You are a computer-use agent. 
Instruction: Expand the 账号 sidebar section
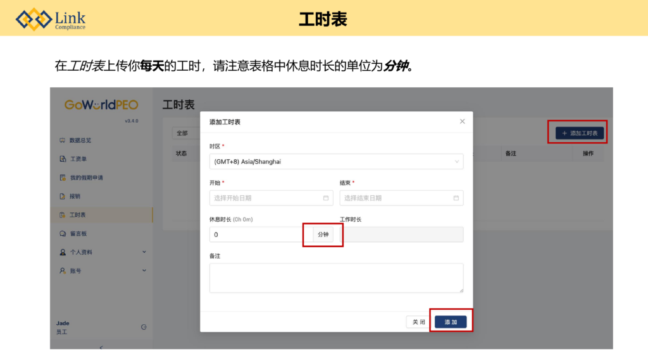pyautogui.click(x=144, y=270)
